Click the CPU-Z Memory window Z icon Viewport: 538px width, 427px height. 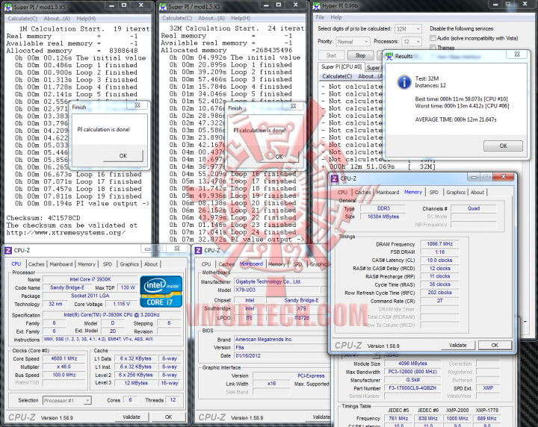(x=335, y=178)
